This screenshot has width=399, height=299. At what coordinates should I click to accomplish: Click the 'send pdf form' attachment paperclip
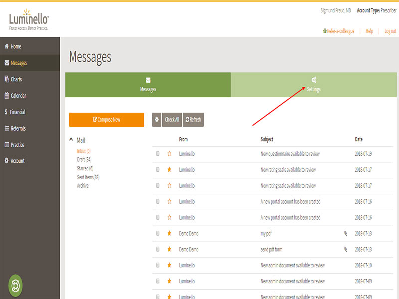[345, 249]
